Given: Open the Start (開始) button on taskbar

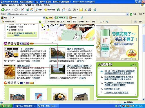Looking at the screenshot, I should click(6, 106).
